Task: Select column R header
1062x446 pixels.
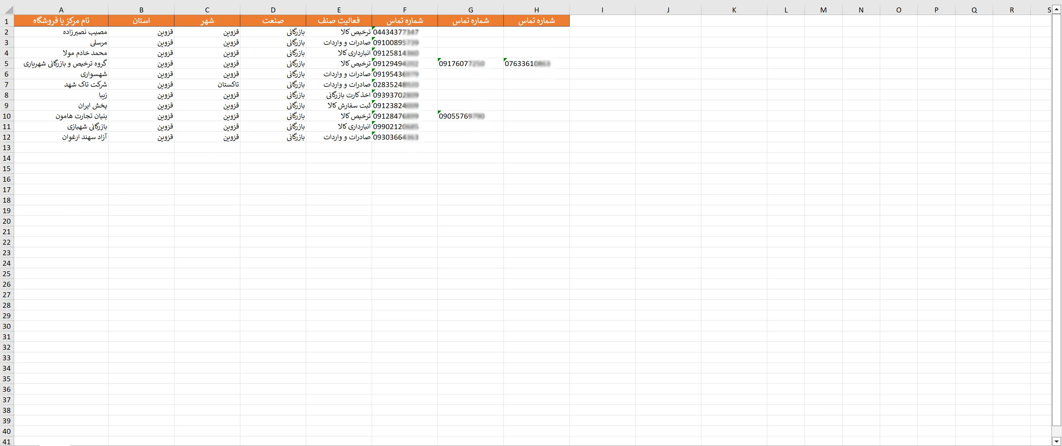Action: 1012,10
